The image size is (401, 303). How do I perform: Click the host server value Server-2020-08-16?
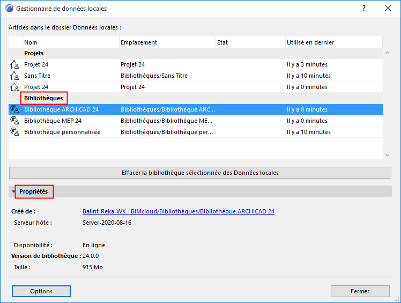coord(107,223)
